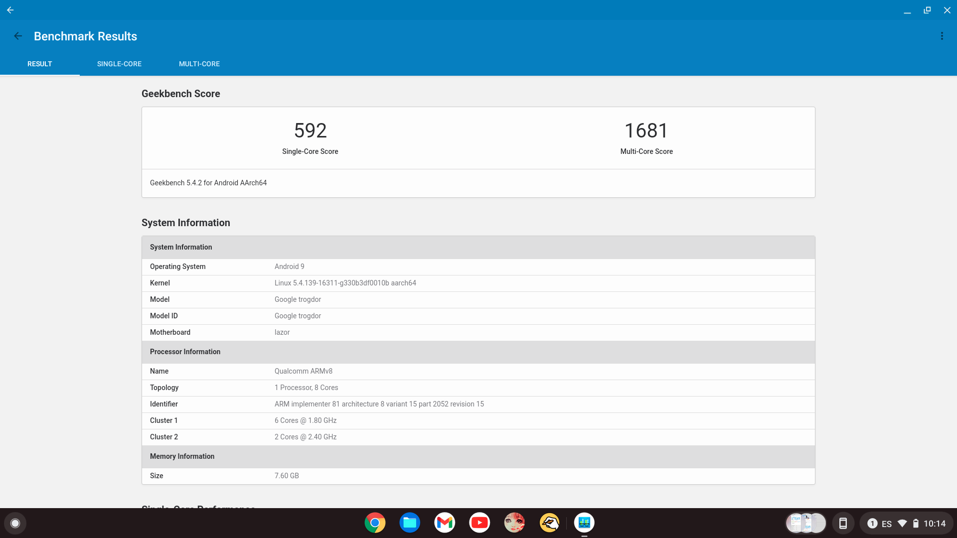Open the anime face app icon in shelf
The image size is (957, 538).
click(x=514, y=523)
